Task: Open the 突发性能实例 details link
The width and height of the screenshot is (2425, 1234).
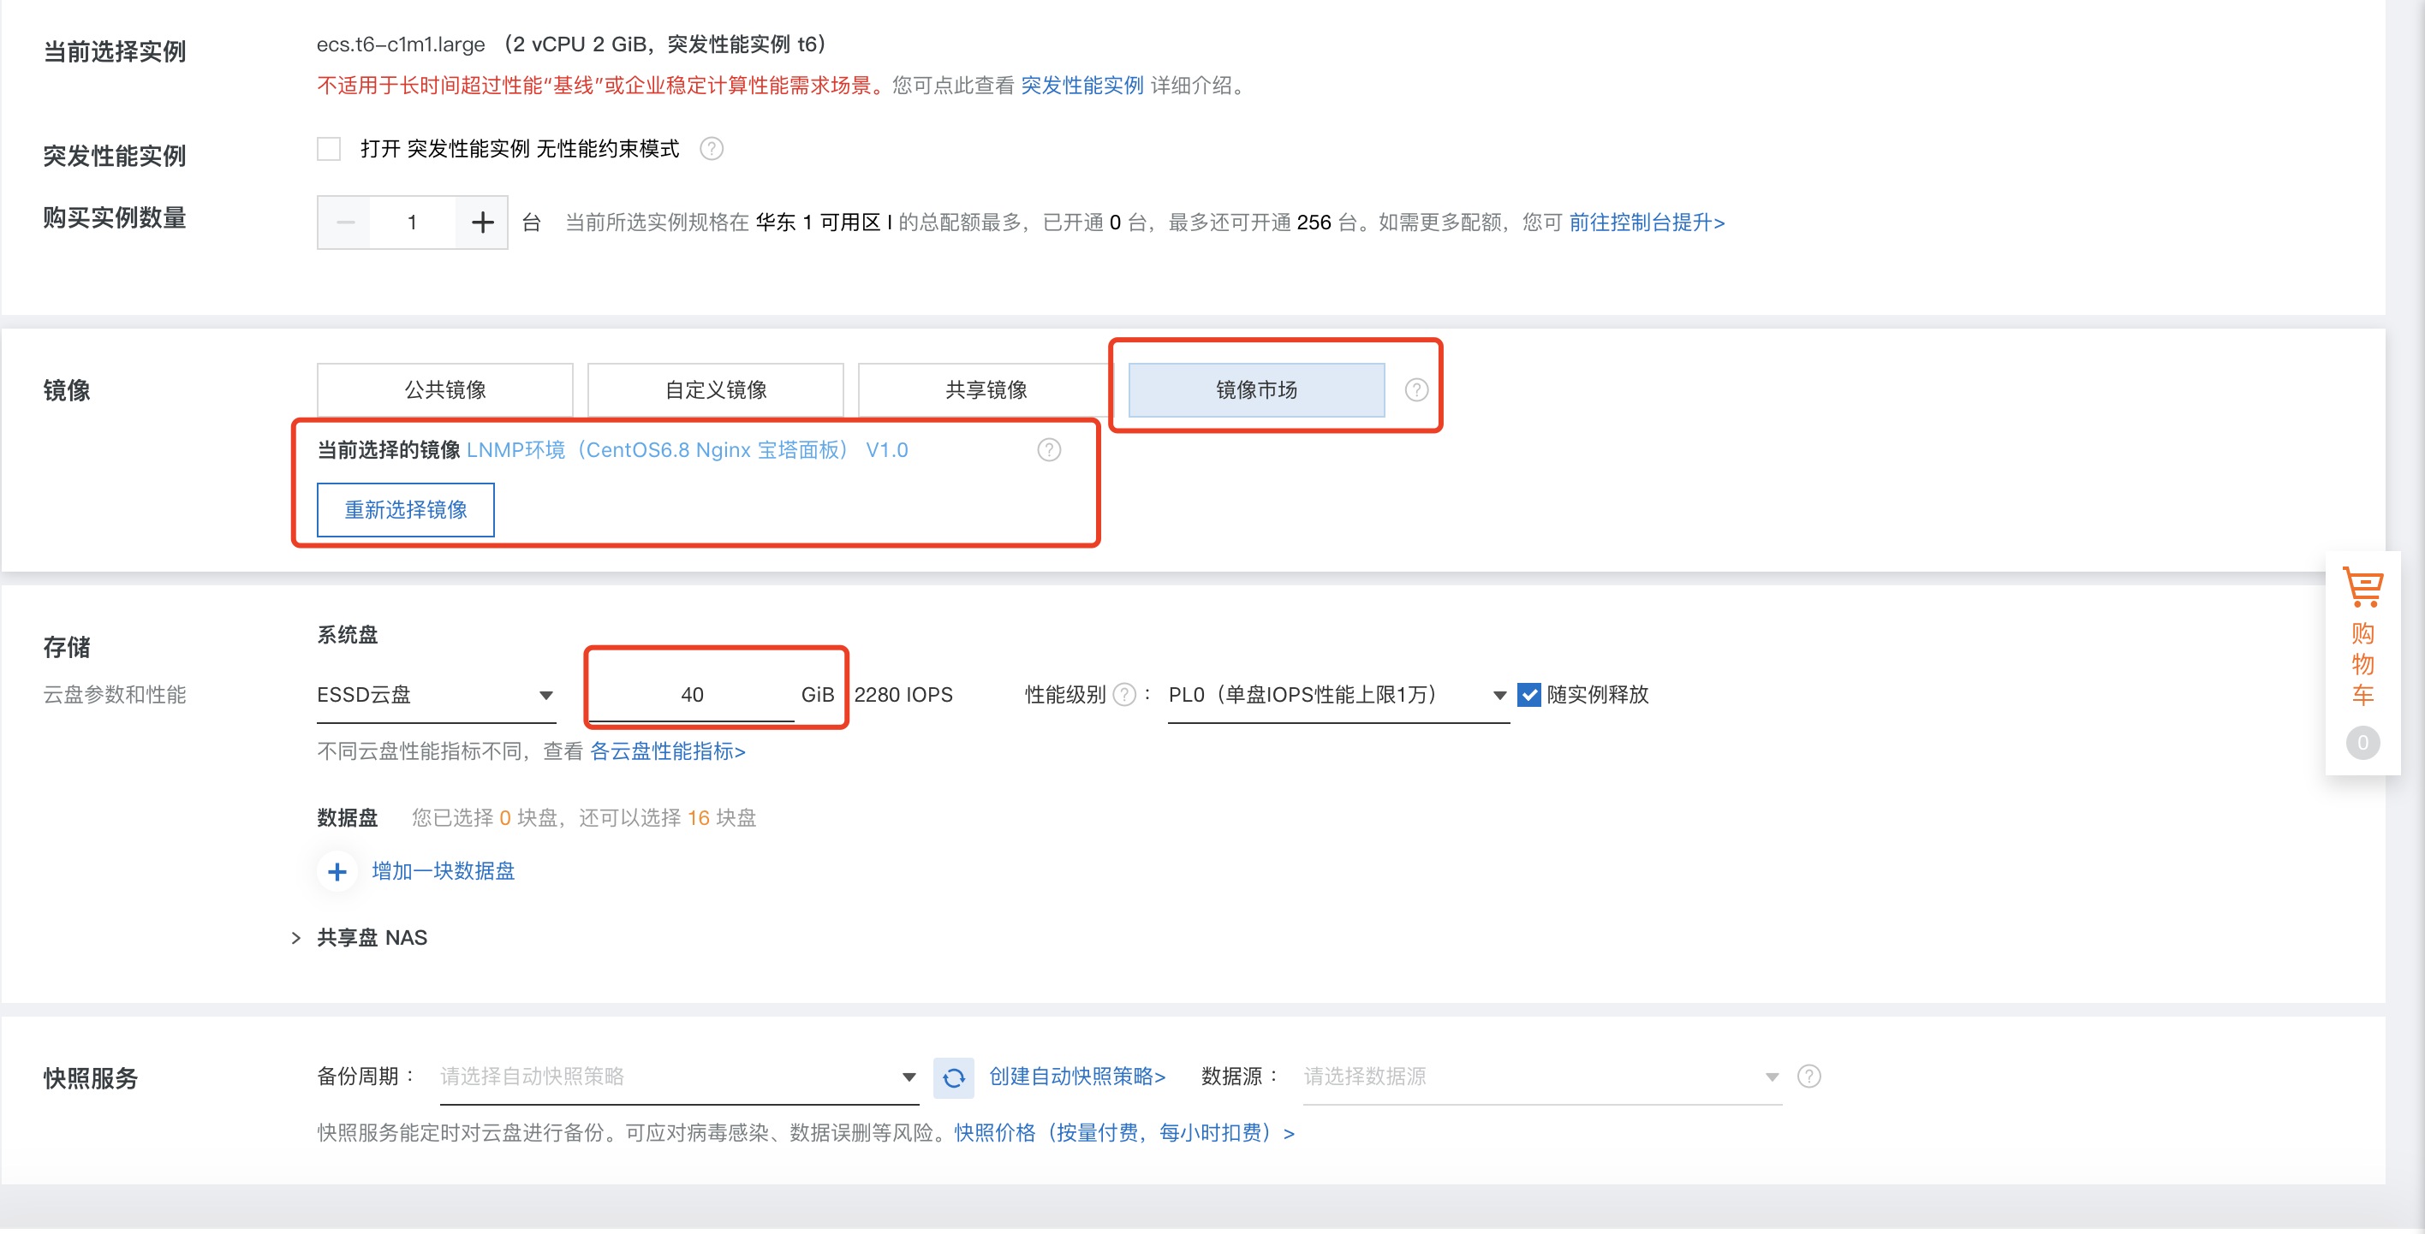Action: pos(1081,85)
